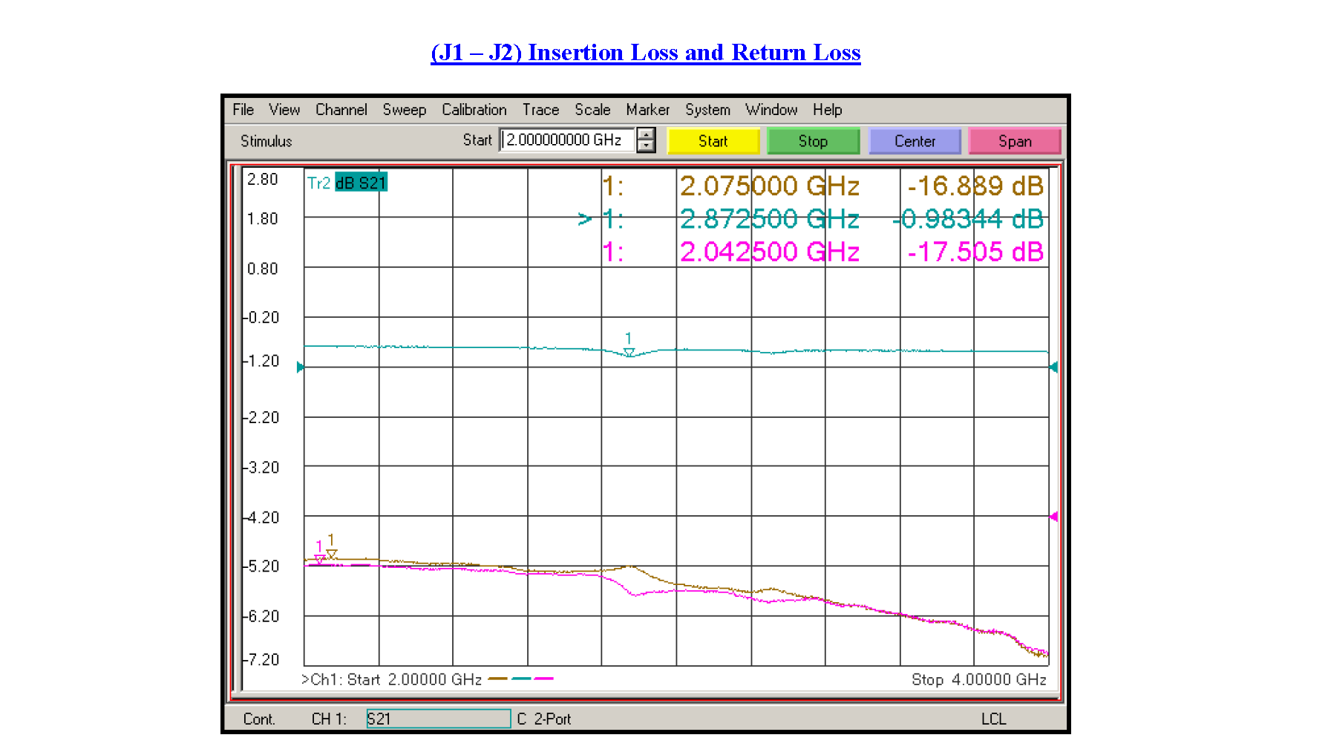Open the Marker menu

coord(647,110)
